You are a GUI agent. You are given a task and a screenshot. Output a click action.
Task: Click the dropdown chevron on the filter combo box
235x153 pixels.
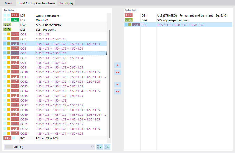pyautogui.click(x=92, y=147)
